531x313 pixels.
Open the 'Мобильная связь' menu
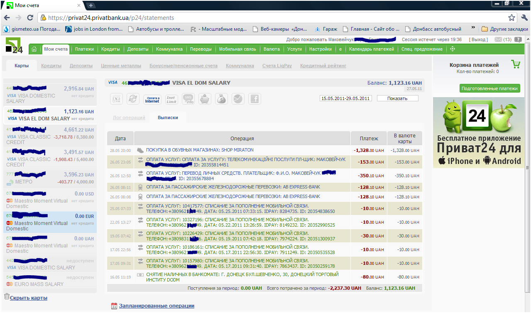click(x=237, y=49)
